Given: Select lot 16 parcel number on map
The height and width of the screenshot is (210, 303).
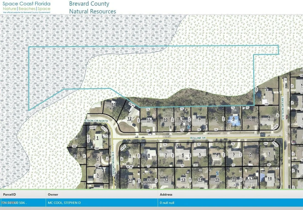Looking at the screenshot, I should [234, 179].
